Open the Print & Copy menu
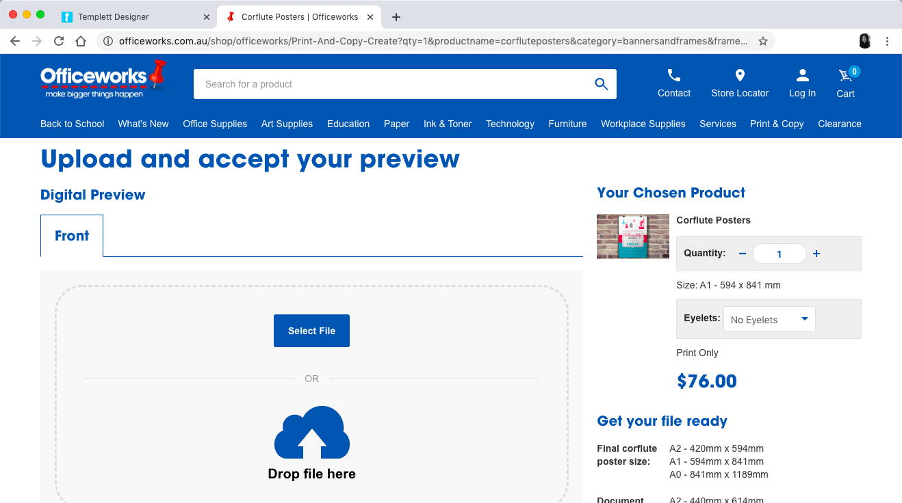Viewport: 902px width, 503px height. click(777, 124)
